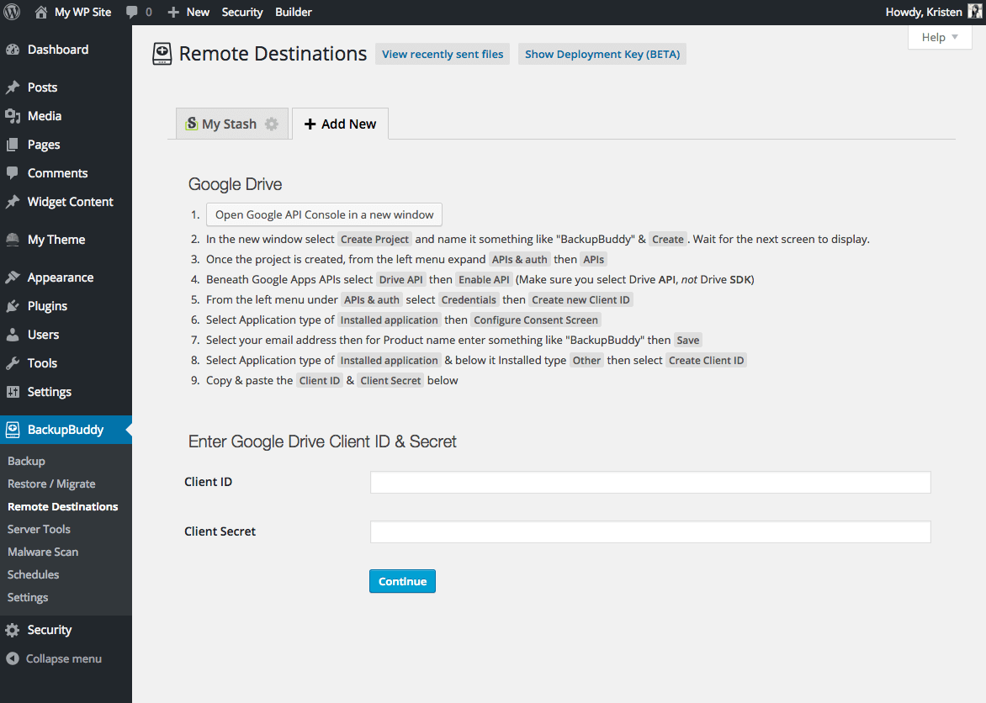Image resolution: width=986 pixels, height=703 pixels.
Task: Click the Plugins plug icon in sidebar
Action: click(x=13, y=306)
